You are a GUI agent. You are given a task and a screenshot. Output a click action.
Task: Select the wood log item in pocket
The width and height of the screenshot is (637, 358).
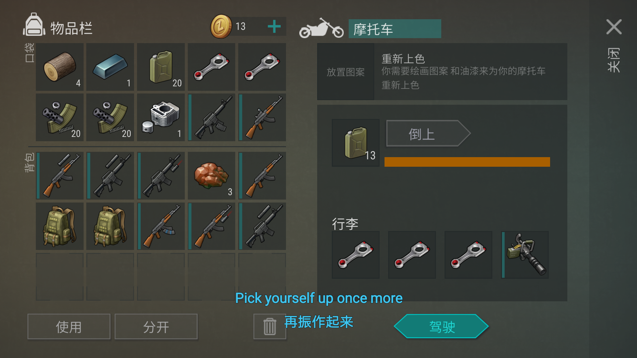(60, 67)
